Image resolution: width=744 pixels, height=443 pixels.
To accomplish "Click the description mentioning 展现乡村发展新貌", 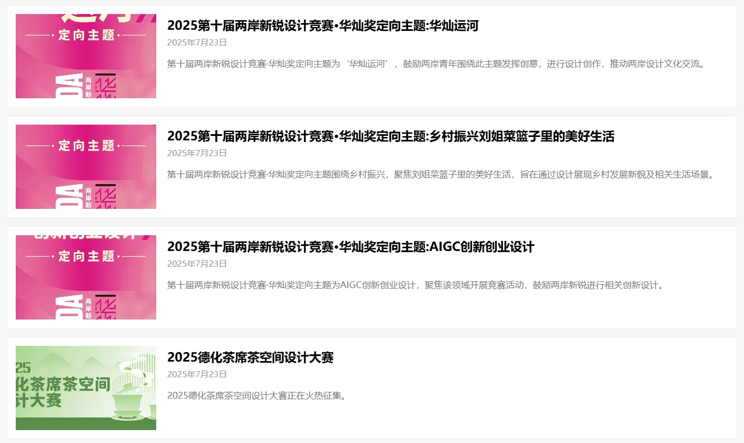I will 442,175.
